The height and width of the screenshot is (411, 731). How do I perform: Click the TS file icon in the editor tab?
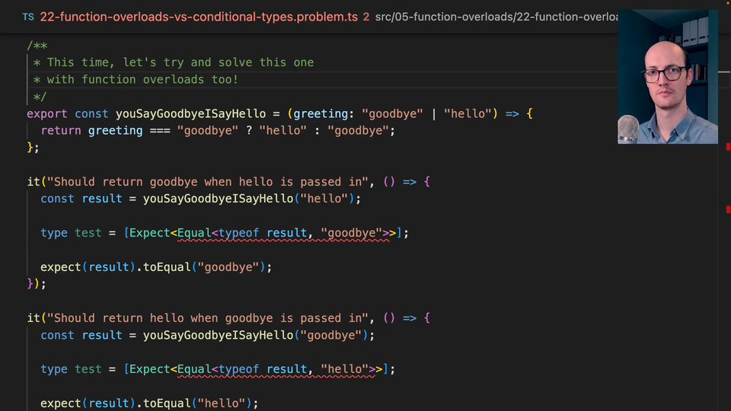[27, 16]
